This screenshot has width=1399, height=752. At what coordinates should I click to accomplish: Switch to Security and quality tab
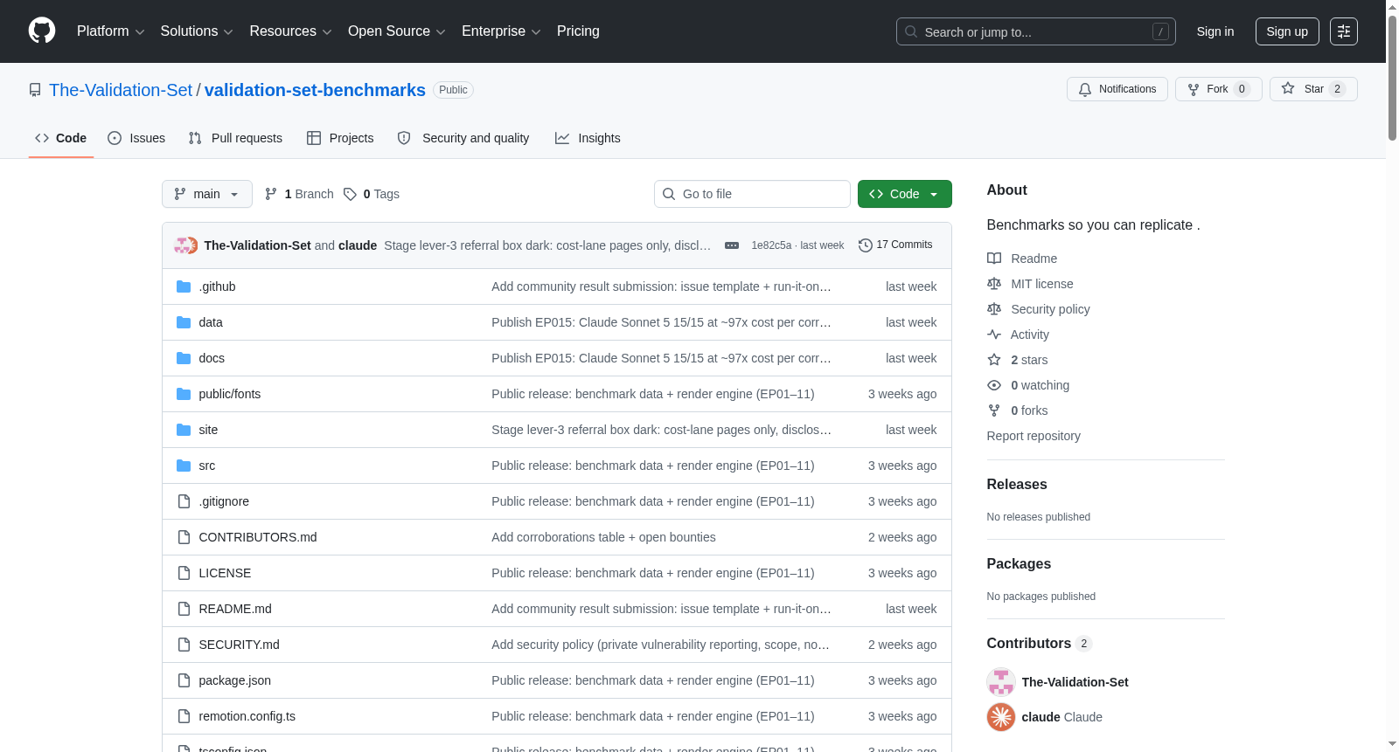point(463,138)
